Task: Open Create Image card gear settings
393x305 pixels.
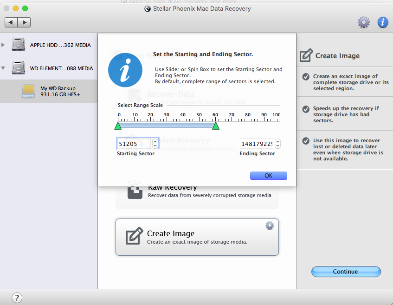Action: coord(270,225)
